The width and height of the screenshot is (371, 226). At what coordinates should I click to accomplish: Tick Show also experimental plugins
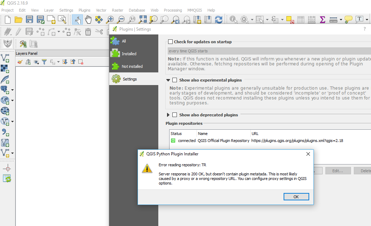click(174, 80)
